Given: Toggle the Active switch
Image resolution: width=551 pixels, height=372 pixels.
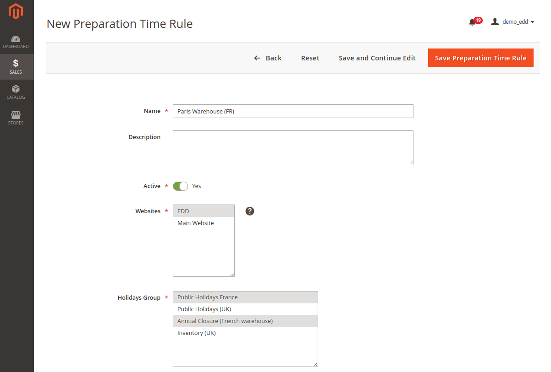Looking at the screenshot, I should pyautogui.click(x=181, y=186).
